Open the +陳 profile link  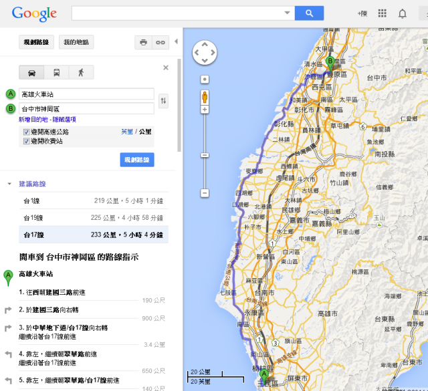(362, 13)
